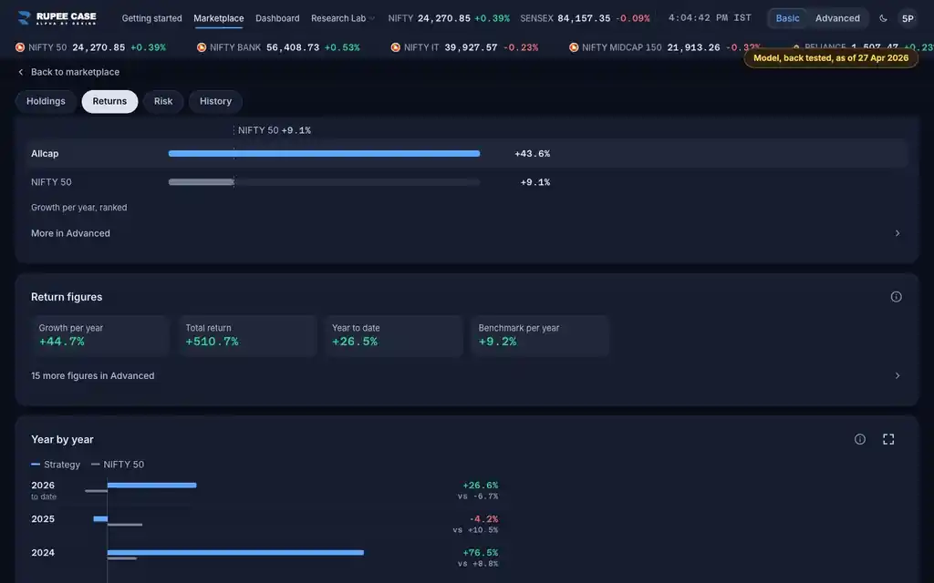
Task: Click the Rupee Case logo
Action: [57, 18]
